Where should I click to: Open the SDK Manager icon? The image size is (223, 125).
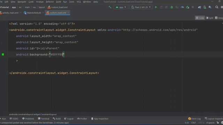[x=210, y=7]
